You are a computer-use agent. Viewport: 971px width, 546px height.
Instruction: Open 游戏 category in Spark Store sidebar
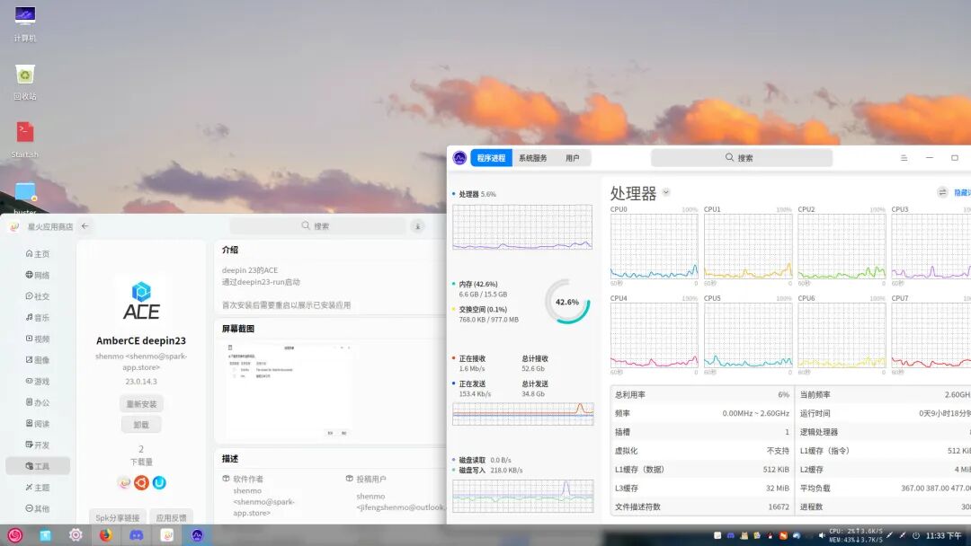tap(37, 381)
